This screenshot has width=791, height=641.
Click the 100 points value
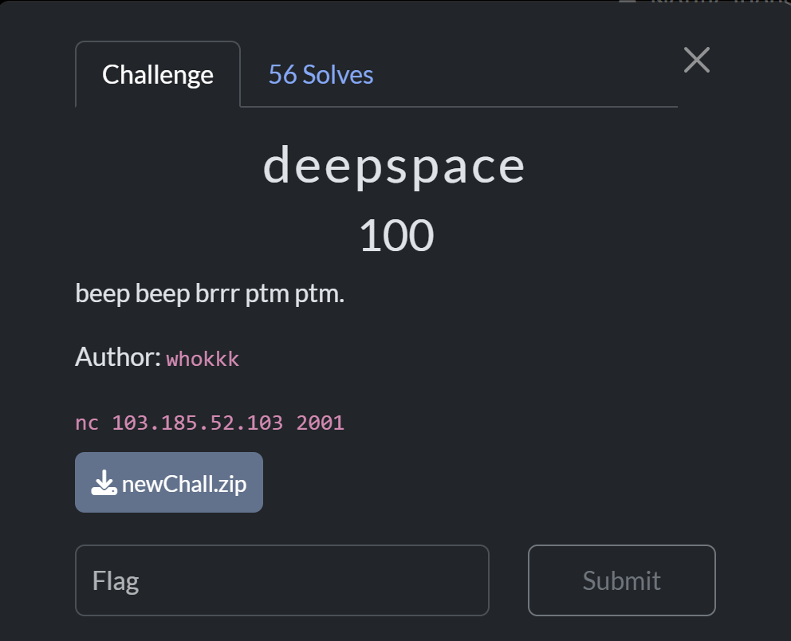(x=396, y=236)
